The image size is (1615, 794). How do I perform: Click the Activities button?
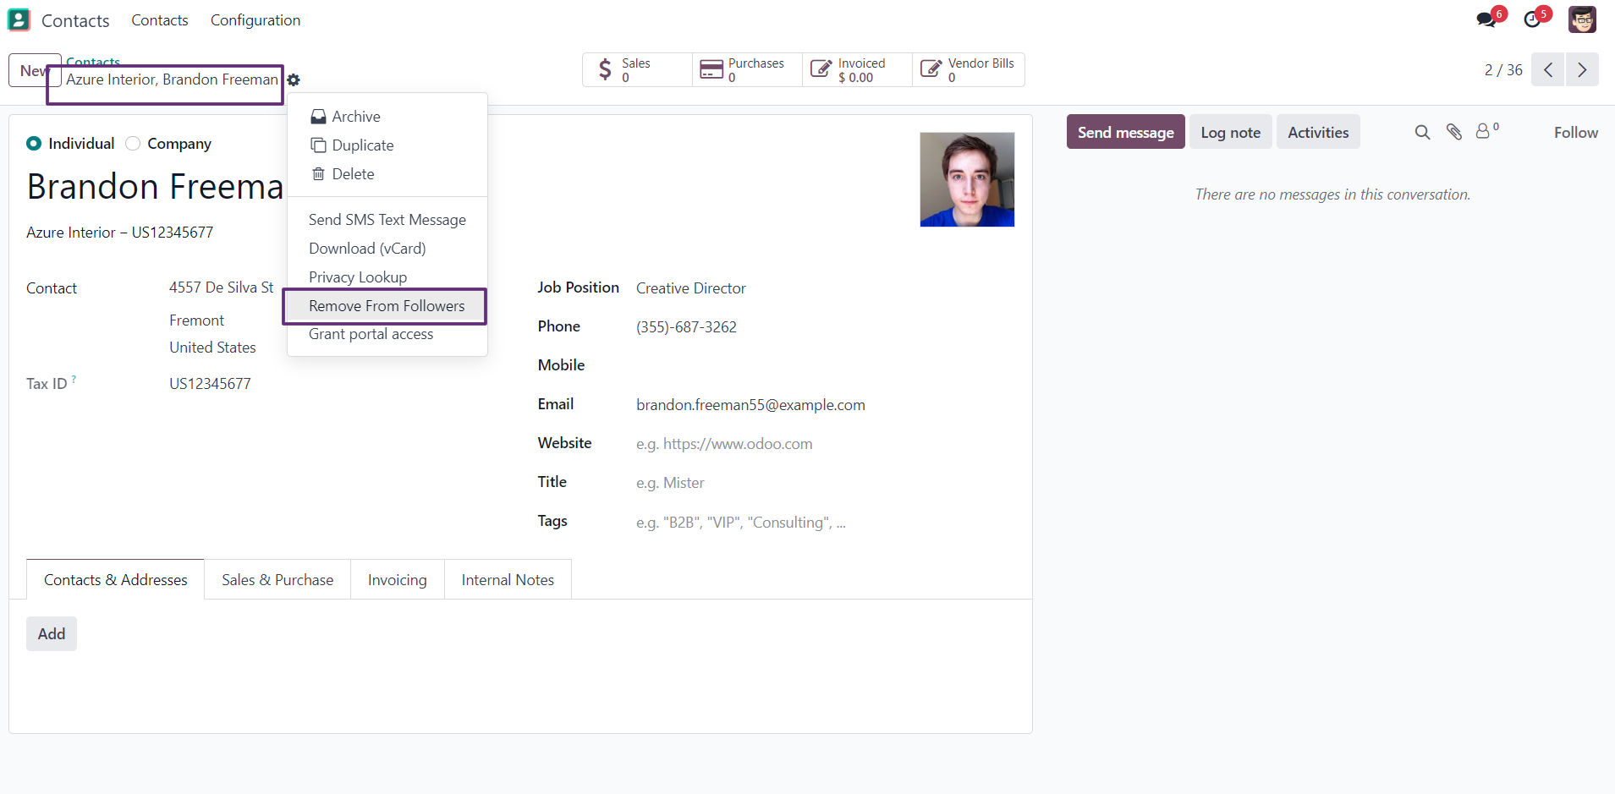pos(1318,132)
